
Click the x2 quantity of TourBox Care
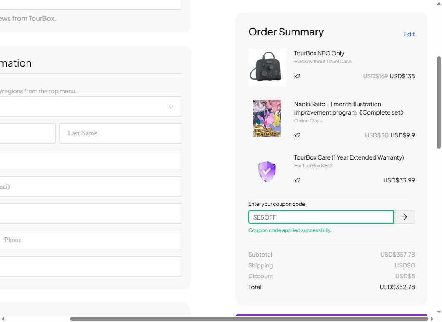pyautogui.click(x=297, y=180)
